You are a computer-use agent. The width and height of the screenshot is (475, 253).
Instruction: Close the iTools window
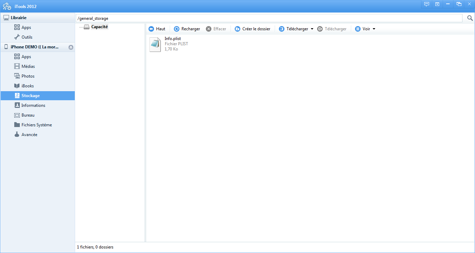pyautogui.click(x=469, y=4)
